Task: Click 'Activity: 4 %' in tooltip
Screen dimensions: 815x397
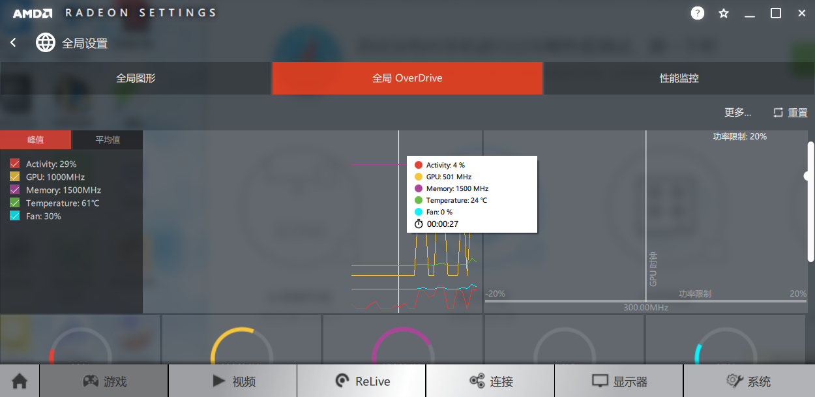Action: tap(445, 166)
